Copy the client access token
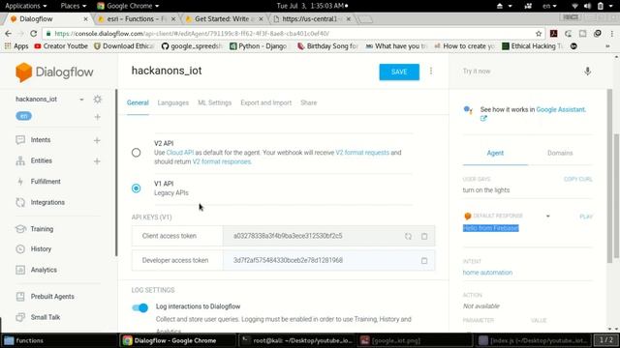Viewport: 620px width, 348px height. click(x=424, y=236)
